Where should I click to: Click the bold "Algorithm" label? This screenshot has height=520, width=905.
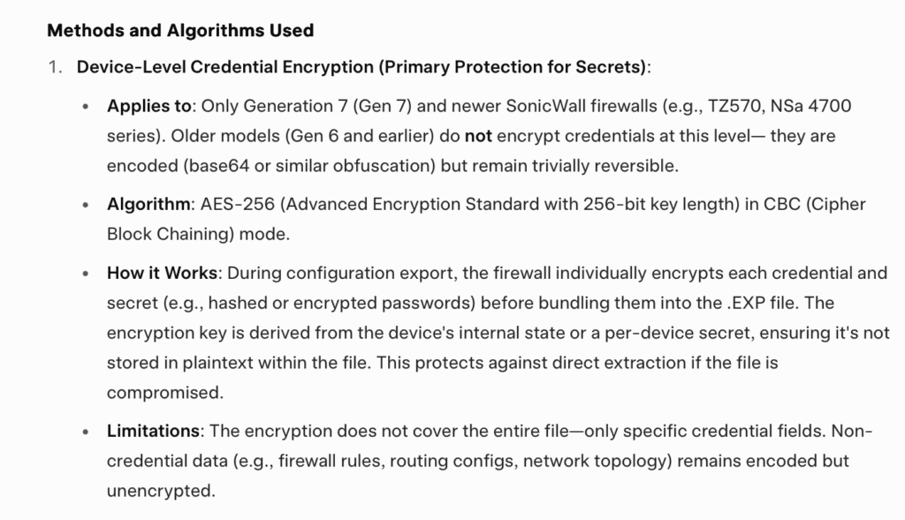[x=148, y=205]
